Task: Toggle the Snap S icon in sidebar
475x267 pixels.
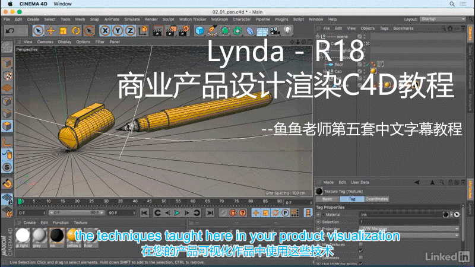Action: tap(7, 167)
